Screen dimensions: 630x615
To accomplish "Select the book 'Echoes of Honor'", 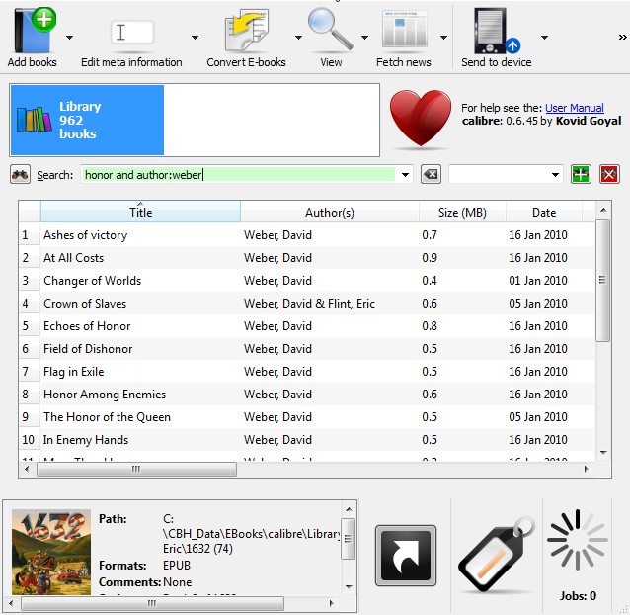I will 87,326.
